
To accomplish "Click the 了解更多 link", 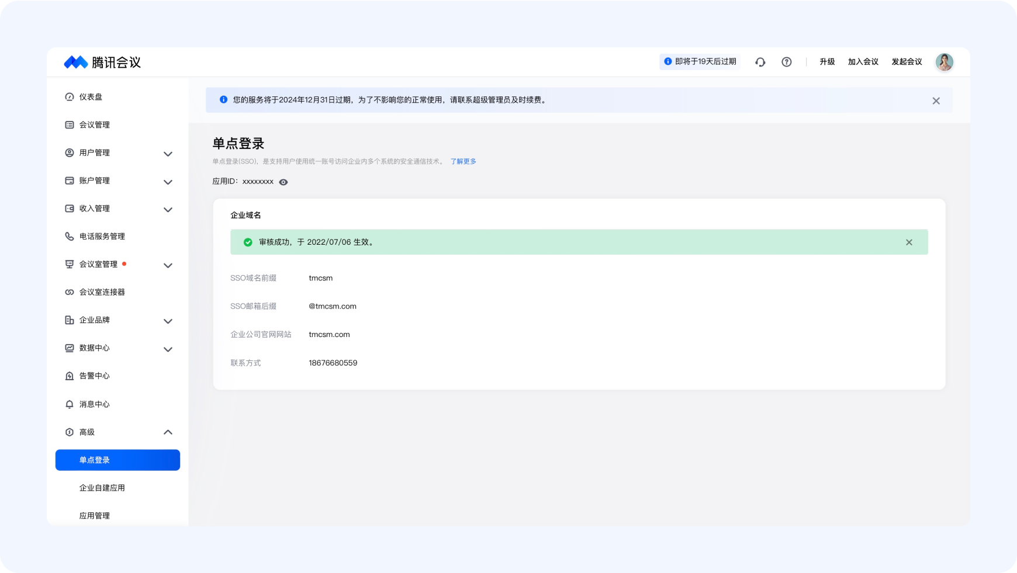I will point(463,162).
